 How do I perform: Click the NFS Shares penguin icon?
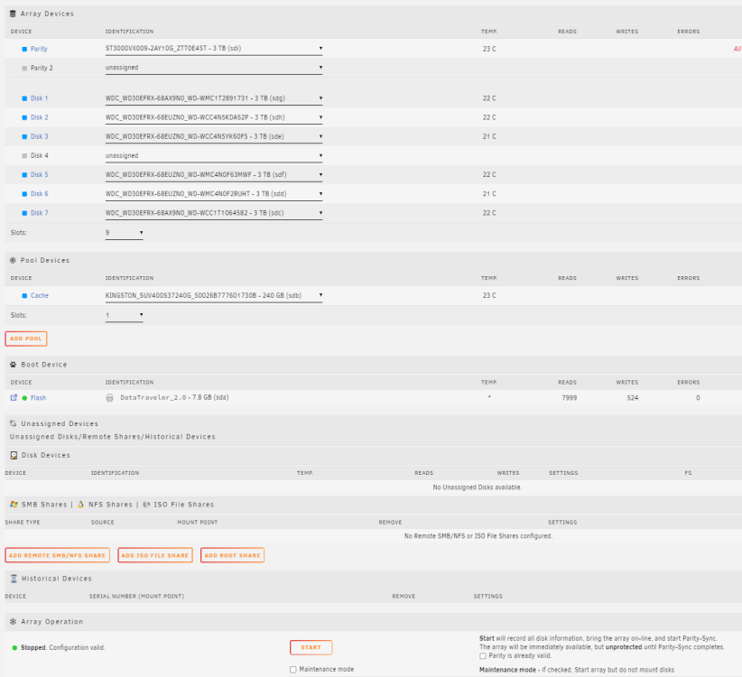80,505
